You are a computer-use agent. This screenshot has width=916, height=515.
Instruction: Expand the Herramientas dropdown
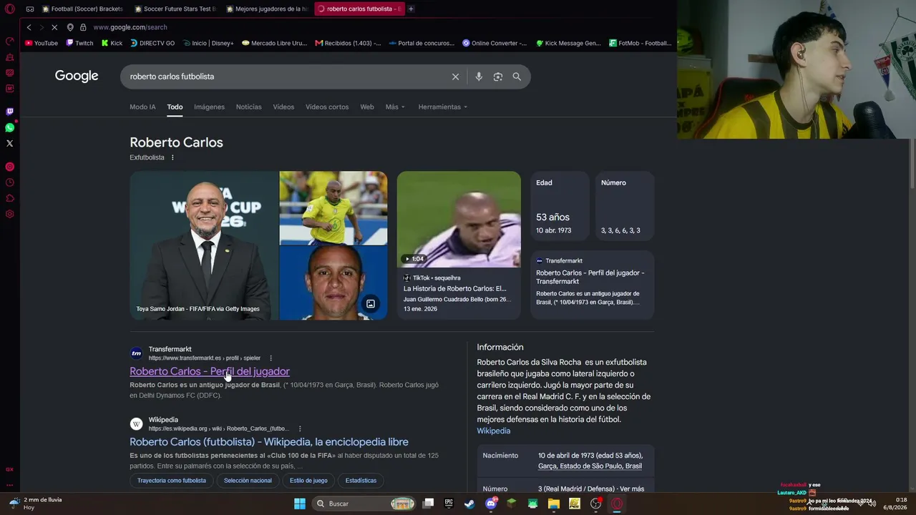click(443, 107)
